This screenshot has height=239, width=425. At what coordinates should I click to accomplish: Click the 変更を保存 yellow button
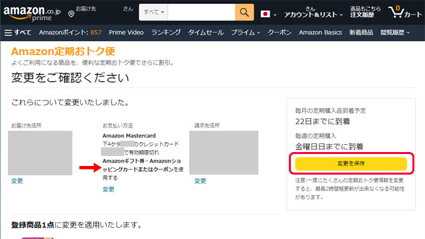coord(351,163)
